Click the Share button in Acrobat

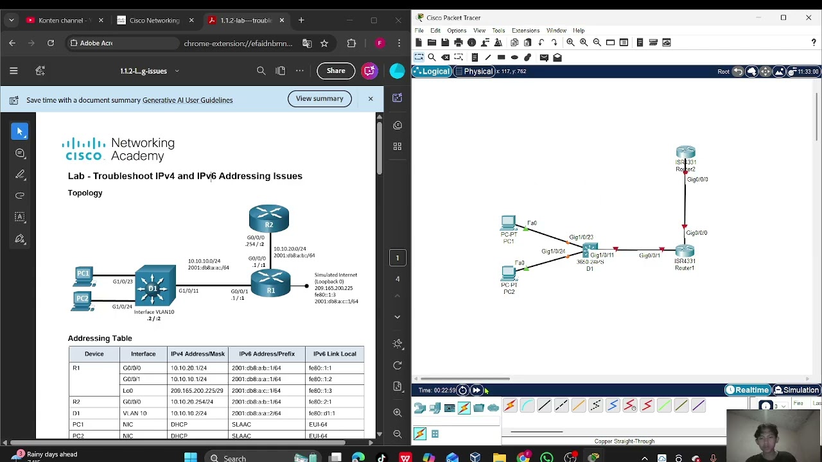pyautogui.click(x=336, y=71)
